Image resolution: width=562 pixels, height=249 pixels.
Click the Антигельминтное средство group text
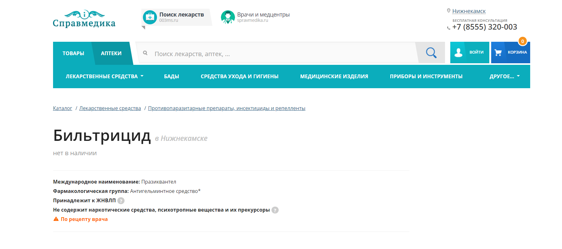(165, 191)
